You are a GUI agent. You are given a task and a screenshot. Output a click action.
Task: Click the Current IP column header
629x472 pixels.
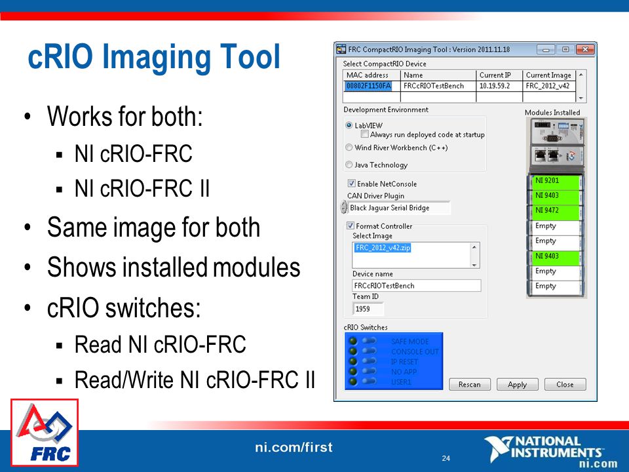pyautogui.click(x=499, y=75)
